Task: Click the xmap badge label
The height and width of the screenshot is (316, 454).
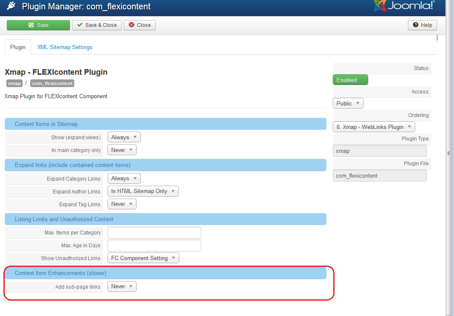Action: coord(15,83)
